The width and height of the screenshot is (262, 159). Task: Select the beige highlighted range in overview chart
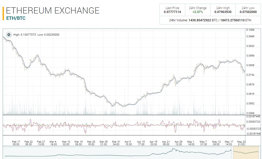(x=246, y=152)
